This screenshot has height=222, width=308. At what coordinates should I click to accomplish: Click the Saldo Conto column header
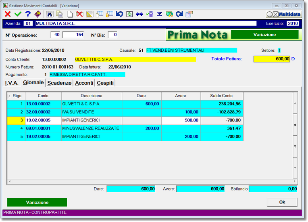click(x=222, y=96)
